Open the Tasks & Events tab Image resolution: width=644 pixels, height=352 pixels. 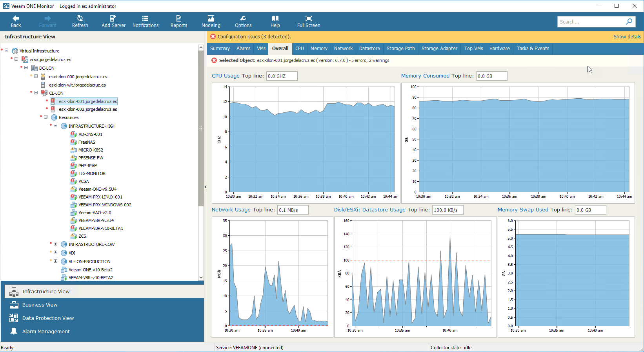pyautogui.click(x=533, y=49)
